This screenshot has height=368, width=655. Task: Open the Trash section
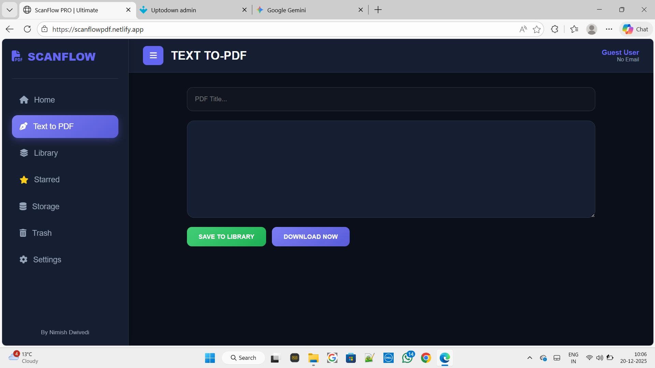65,233
